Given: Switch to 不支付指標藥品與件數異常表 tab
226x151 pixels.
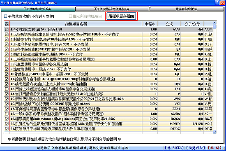Looking at the screenshot, I should pyautogui.click(x=112, y=9).
